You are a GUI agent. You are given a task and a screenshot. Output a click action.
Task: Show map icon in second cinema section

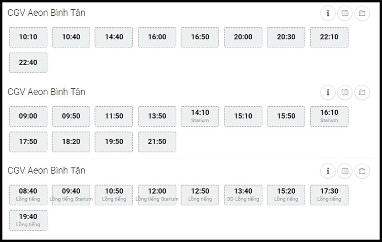point(345,92)
